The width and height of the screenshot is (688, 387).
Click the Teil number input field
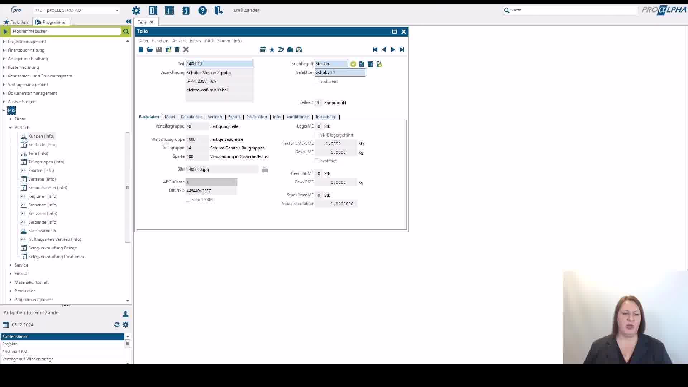220,64
